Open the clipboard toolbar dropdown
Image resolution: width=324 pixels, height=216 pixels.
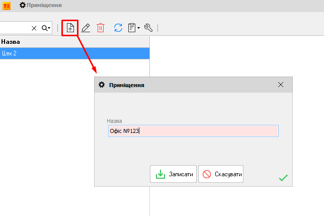(x=134, y=28)
